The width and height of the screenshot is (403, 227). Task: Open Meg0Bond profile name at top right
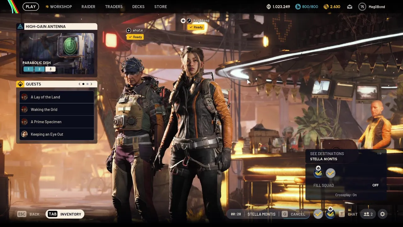click(377, 7)
